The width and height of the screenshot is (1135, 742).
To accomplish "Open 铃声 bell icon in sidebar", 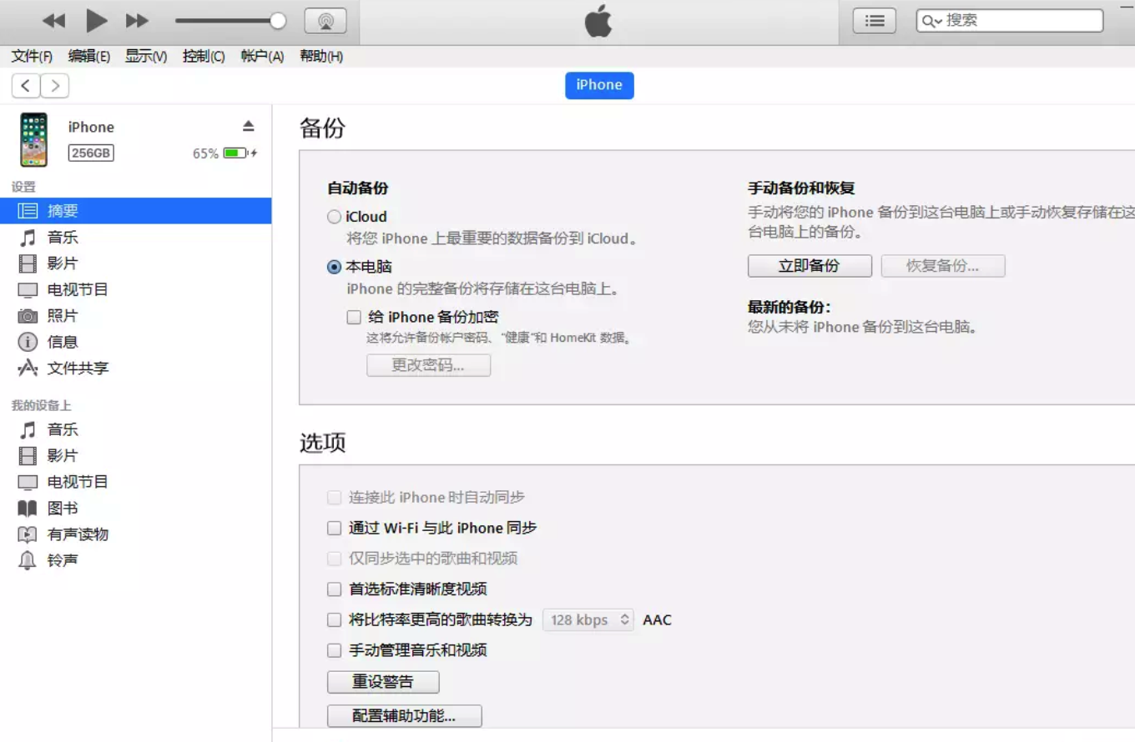I will tap(28, 560).
